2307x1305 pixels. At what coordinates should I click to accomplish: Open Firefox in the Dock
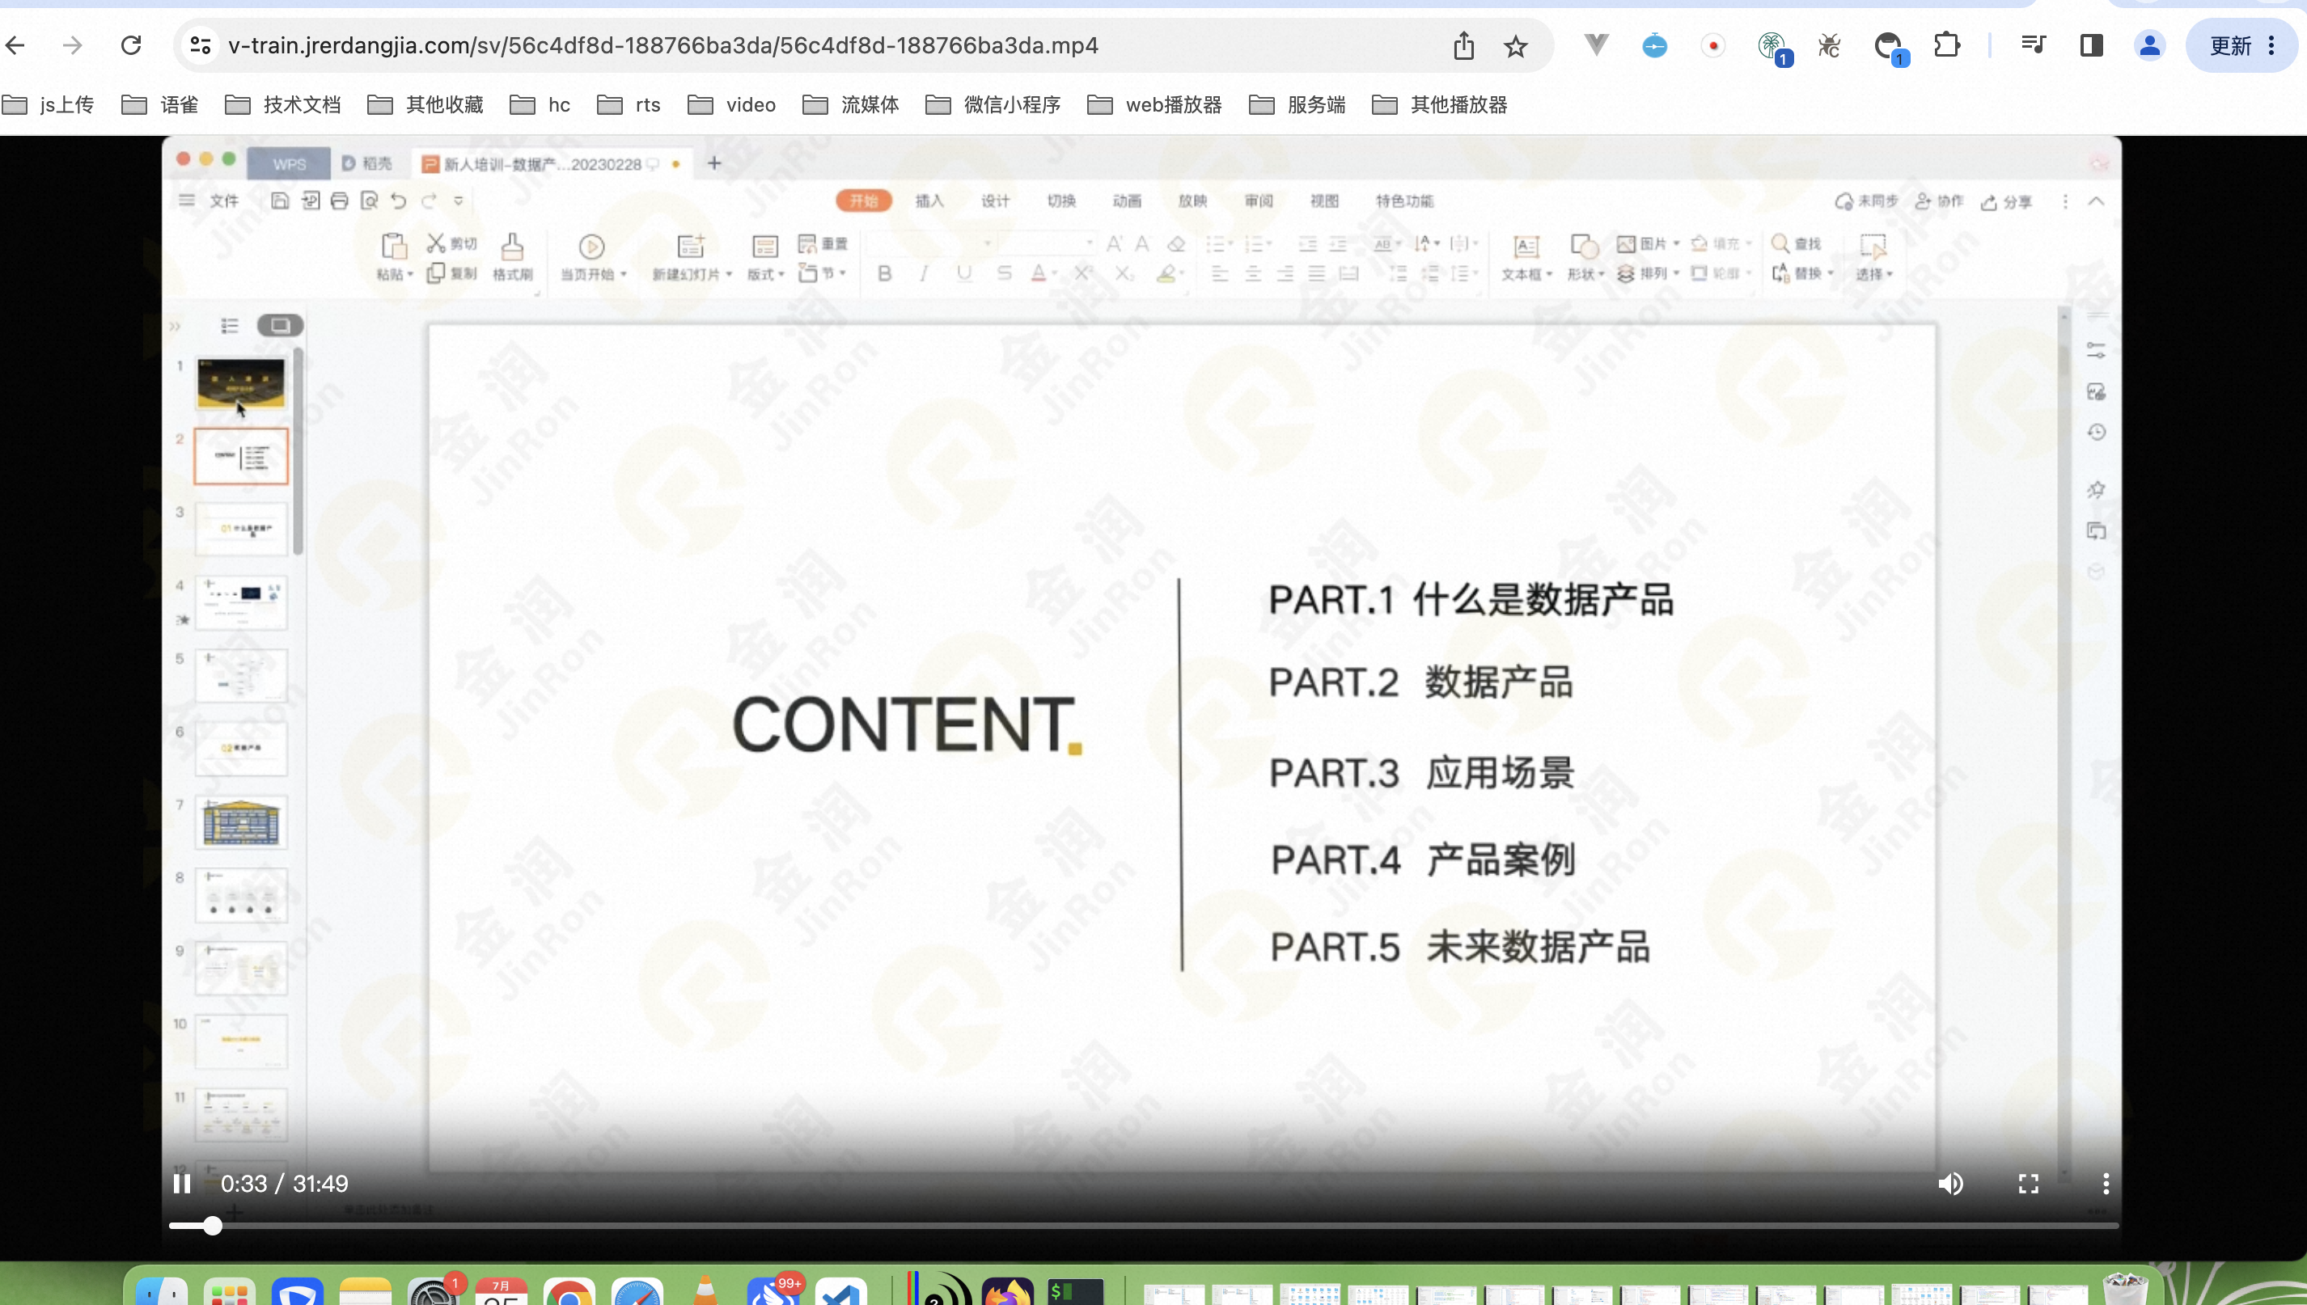click(x=1008, y=1291)
